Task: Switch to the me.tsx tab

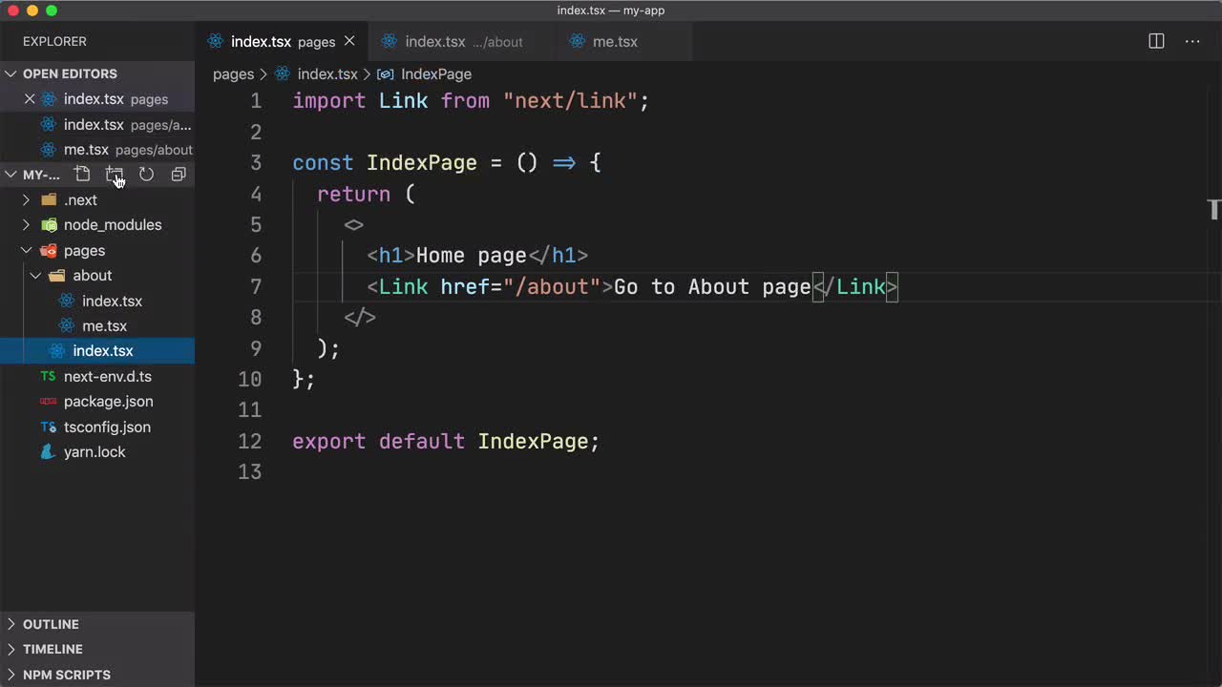Action: tap(615, 41)
